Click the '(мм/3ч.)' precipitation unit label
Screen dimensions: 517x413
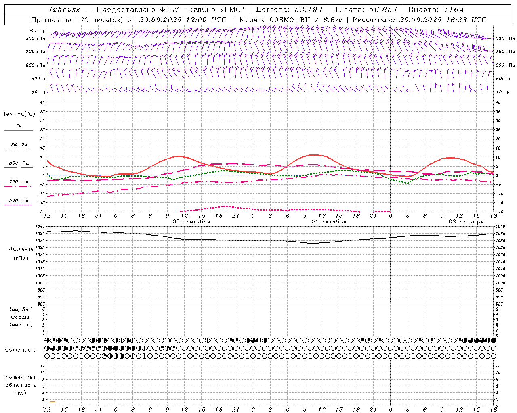click(x=21, y=309)
